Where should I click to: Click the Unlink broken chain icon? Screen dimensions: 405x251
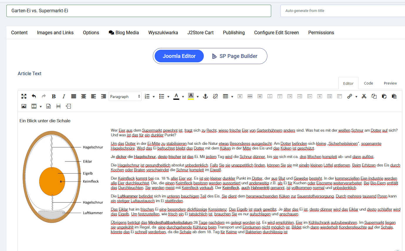click(x=216, y=96)
